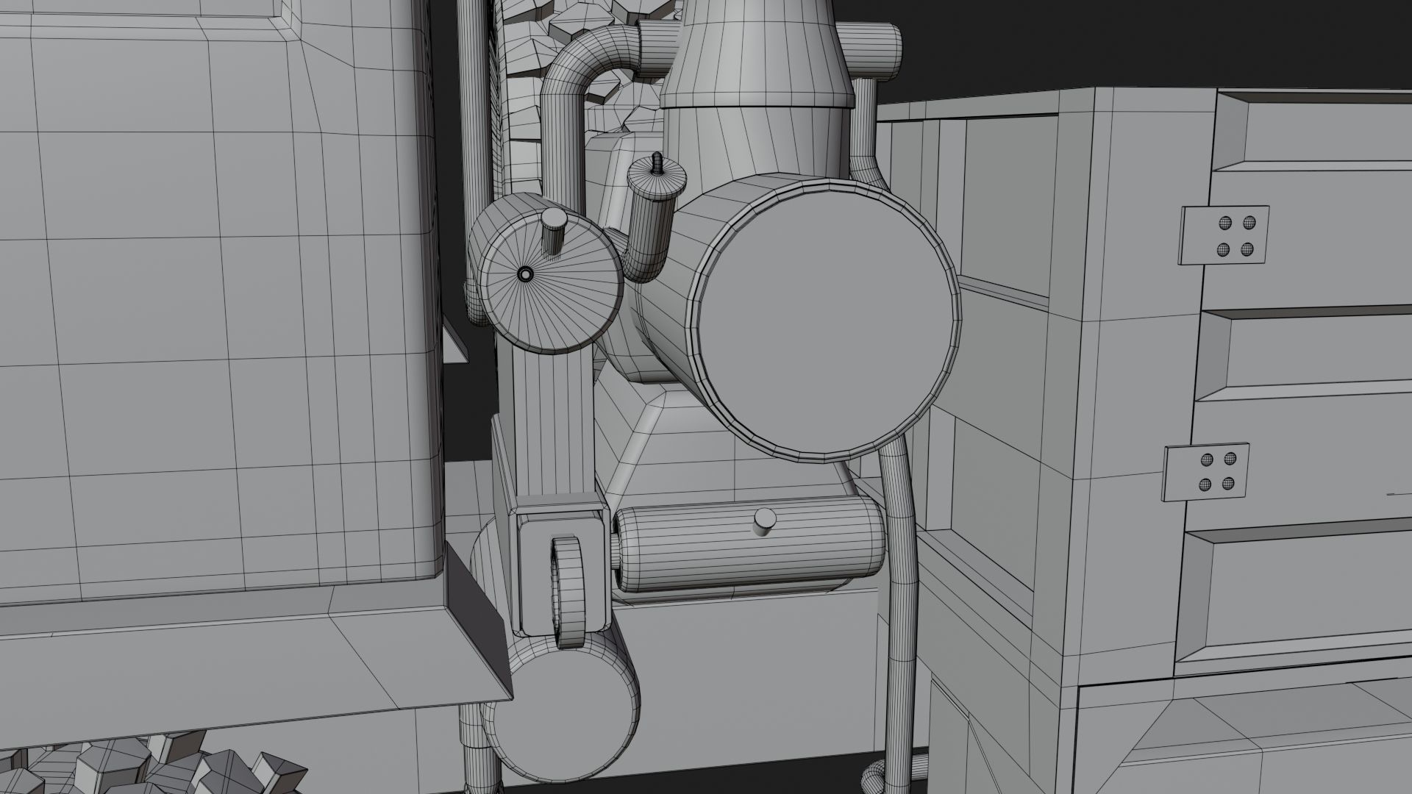Click the peg on the small radial disc
1412x794 pixels.
(553, 228)
